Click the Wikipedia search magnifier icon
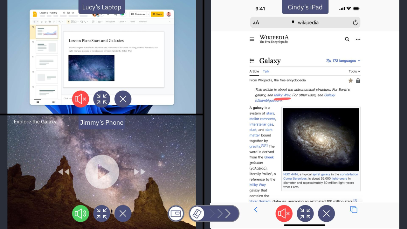407x229 pixels. pyautogui.click(x=347, y=39)
